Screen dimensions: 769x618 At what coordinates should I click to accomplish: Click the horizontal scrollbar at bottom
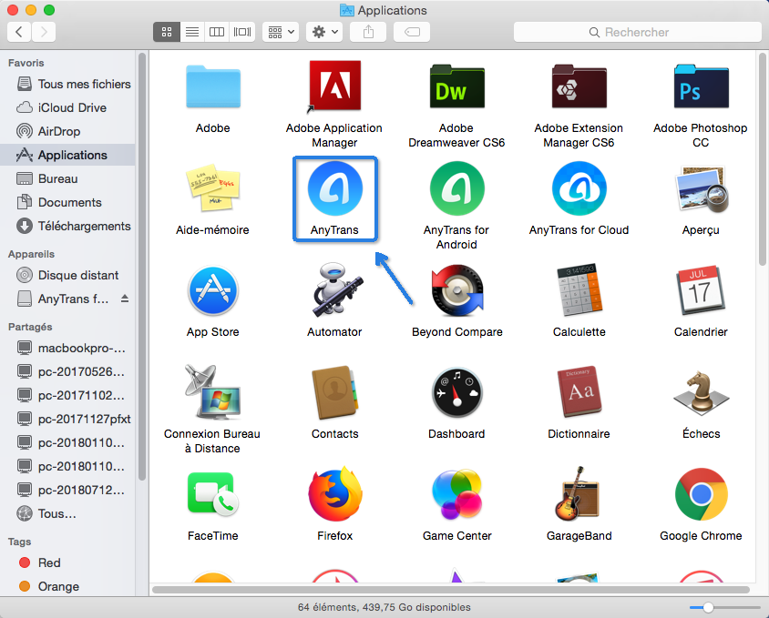click(x=451, y=590)
